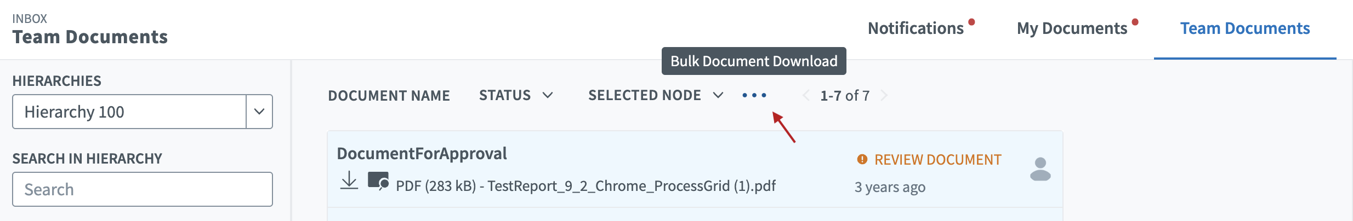Select the Team Documents tab
The height and width of the screenshot is (221, 1353).
(x=1245, y=28)
